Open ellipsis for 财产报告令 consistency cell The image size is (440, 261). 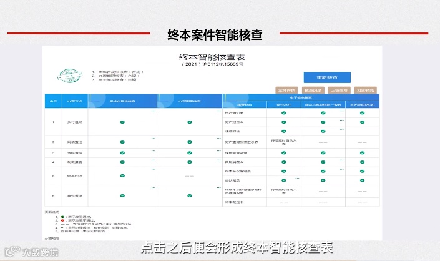tap(342, 121)
